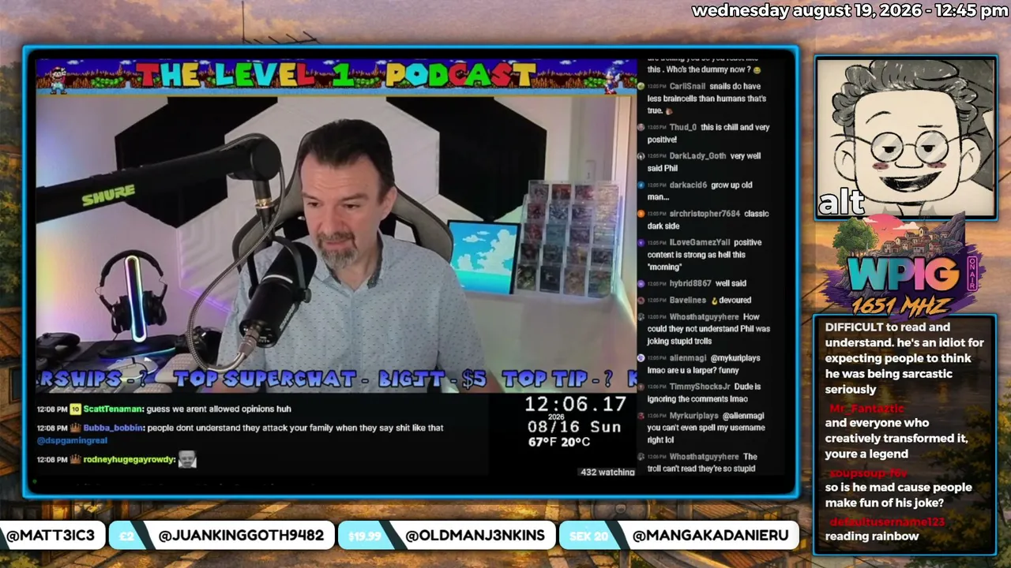The image size is (1011, 568).
Task: Click the soupsoup-f6v username in overlay chat
Action: [869, 473]
